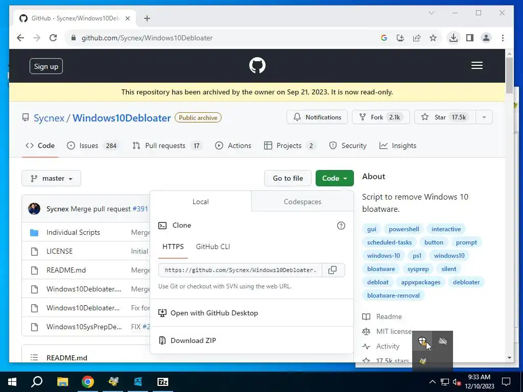Open the Actions tab
Screen dimensions: 523x392
tap(233, 145)
